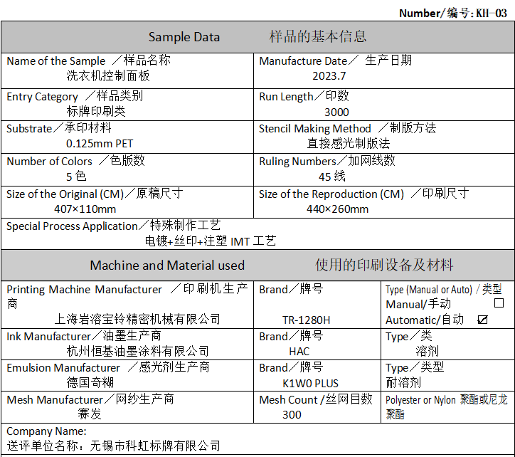Click the Run Length value 3000
This screenshot has width=515, height=457.
point(336,112)
